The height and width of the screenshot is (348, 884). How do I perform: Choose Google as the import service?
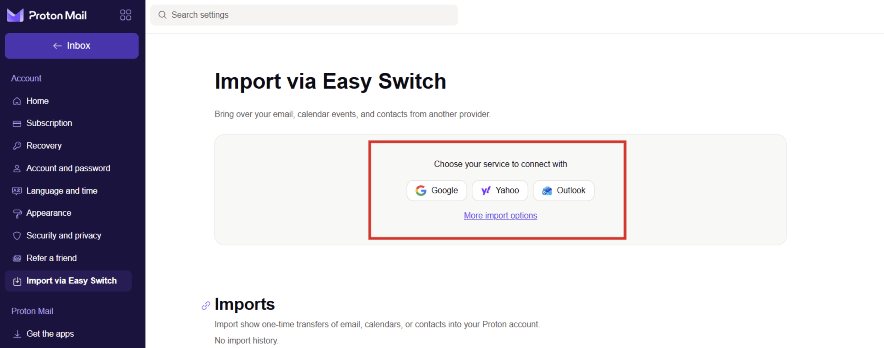click(437, 191)
